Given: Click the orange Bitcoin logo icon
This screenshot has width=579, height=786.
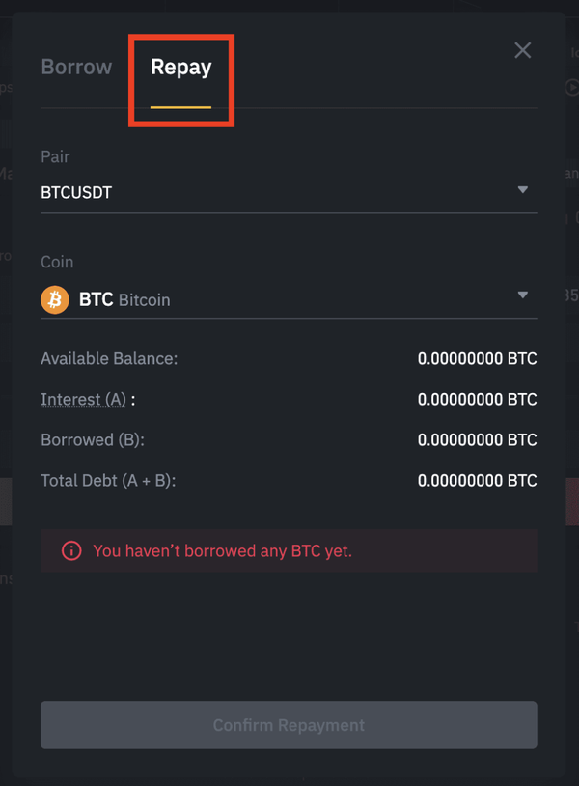Looking at the screenshot, I should point(55,299).
